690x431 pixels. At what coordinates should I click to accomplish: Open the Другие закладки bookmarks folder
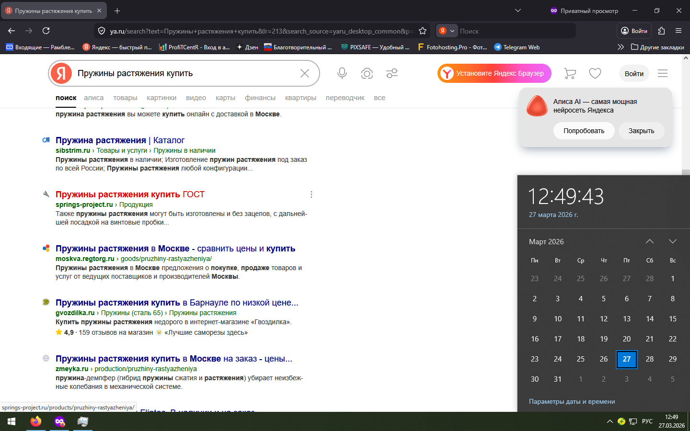point(657,47)
